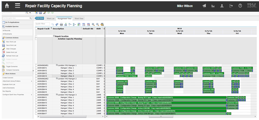Image resolution: width=259 pixels, height=120 pixels.
Task: Click the List View button
Action: (x=39, y=18)
